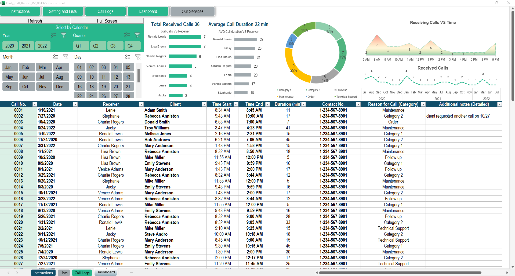Click the Month slicer multi-select icon
515x276 pixels.
55,57
